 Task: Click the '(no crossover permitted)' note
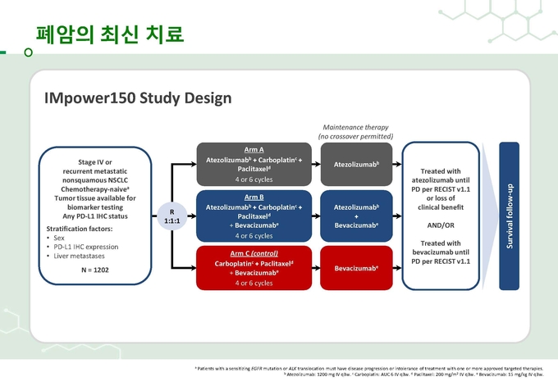pos(355,137)
